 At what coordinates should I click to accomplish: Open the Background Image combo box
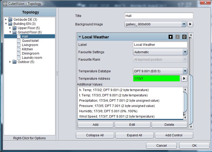tap(155, 24)
